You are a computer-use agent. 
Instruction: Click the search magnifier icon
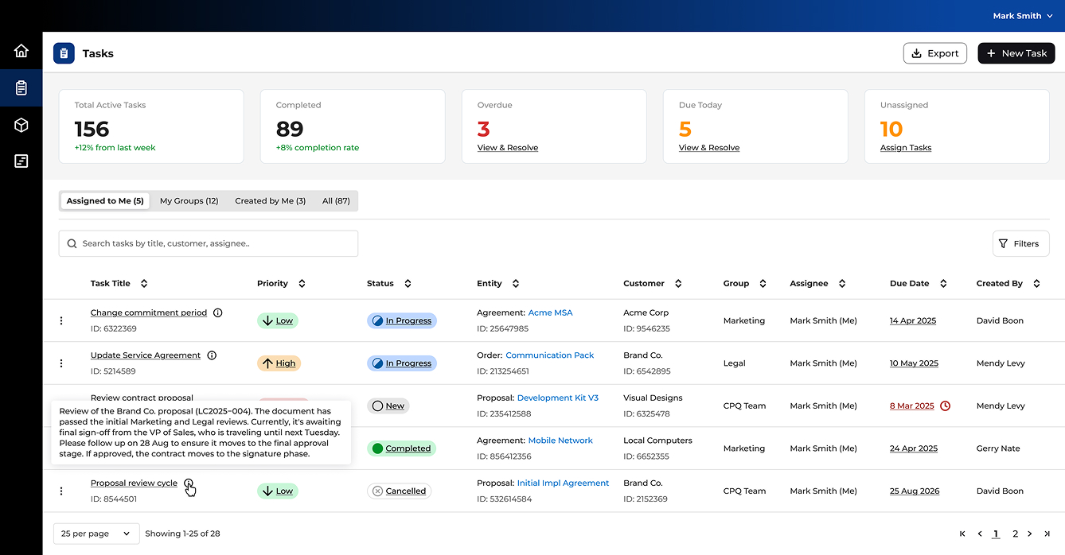pyautogui.click(x=72, y=243)
